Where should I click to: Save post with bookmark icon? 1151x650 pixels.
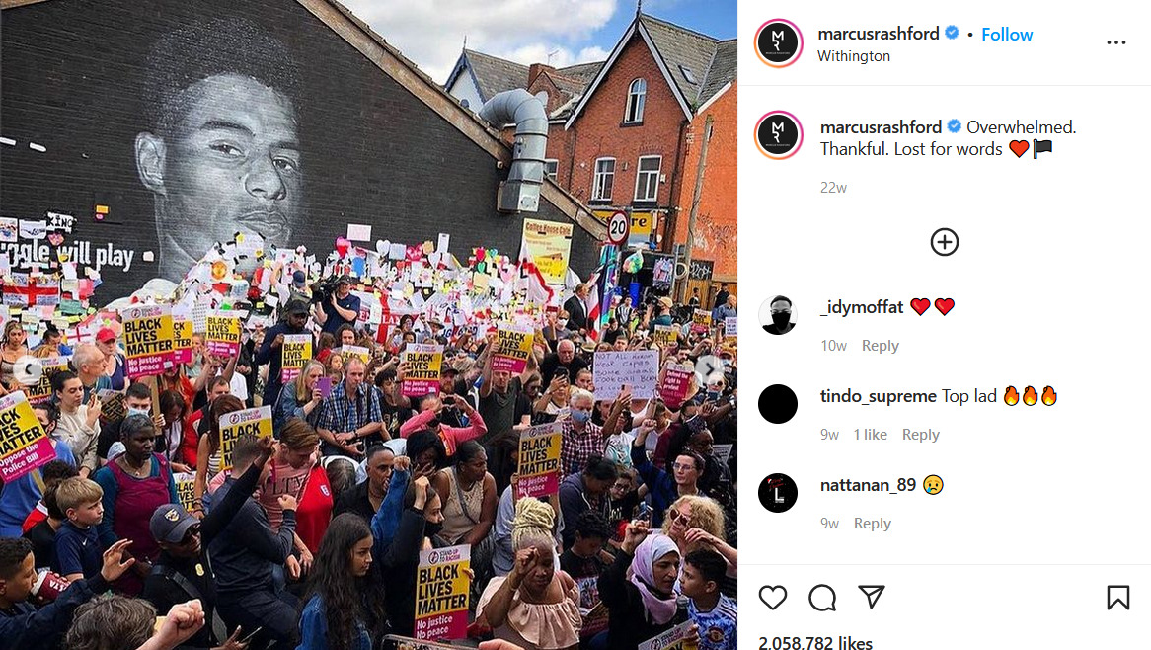(1118, 597)
